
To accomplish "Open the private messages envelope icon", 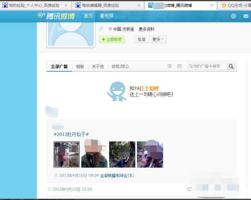I will 245,16.
